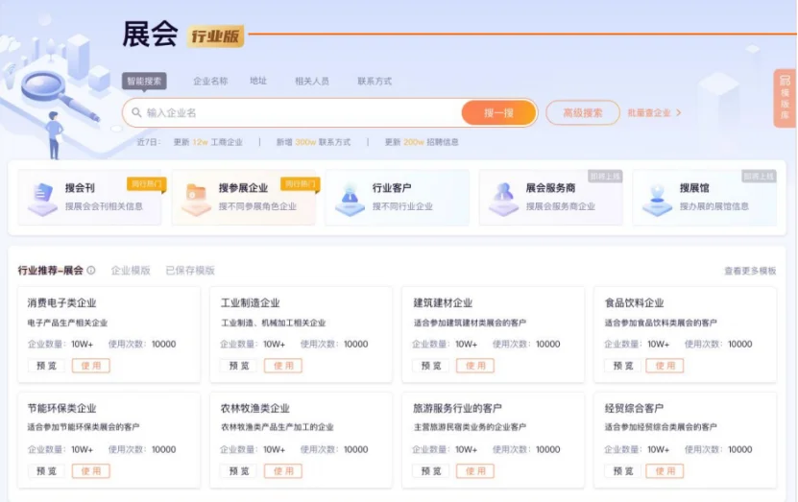Viewport: 798px width, 502px height.
Task: Click the 搜参展企业 card title
Action: pyautogui.click(x=243, y=188)
